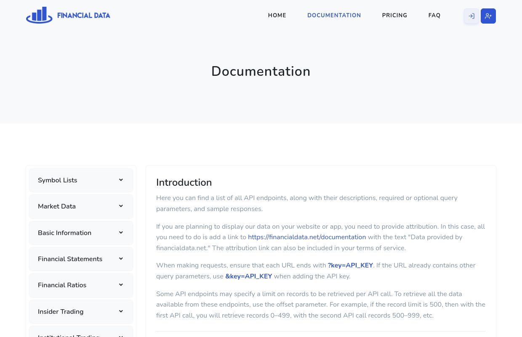522x337 pixels.
Task: Expand the Financial Statements section
Action: pos(81,259)
